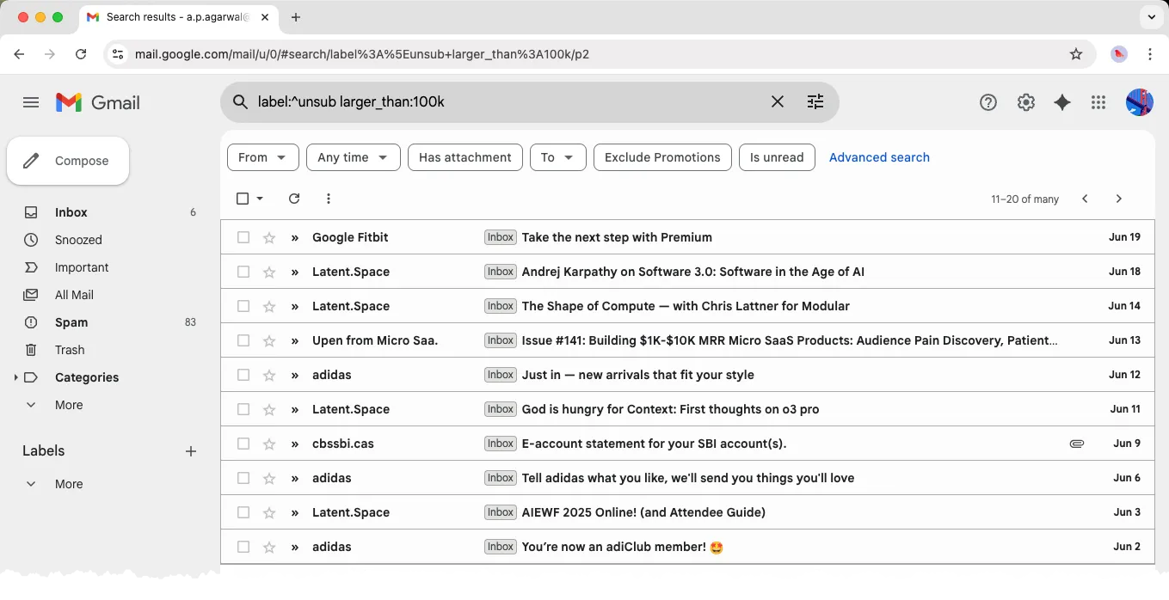1169x600 pixels.
Task: Open the three-dot More options menu
Action: tap(329, 199)
